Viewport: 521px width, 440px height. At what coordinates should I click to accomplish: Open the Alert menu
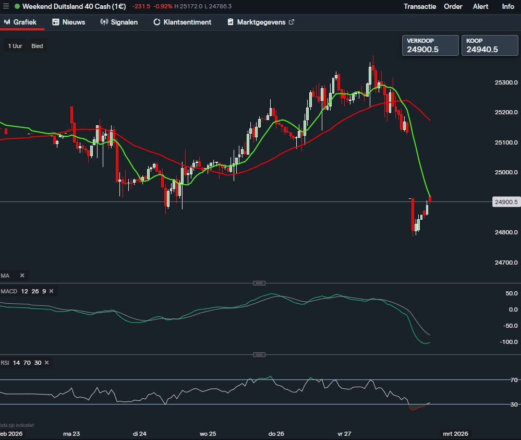click(480, 6)
